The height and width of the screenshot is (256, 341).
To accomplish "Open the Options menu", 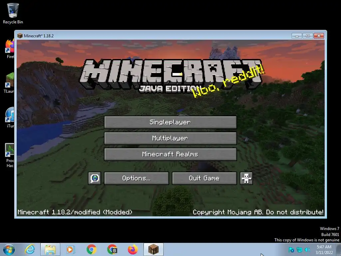I will coord(136,178).
